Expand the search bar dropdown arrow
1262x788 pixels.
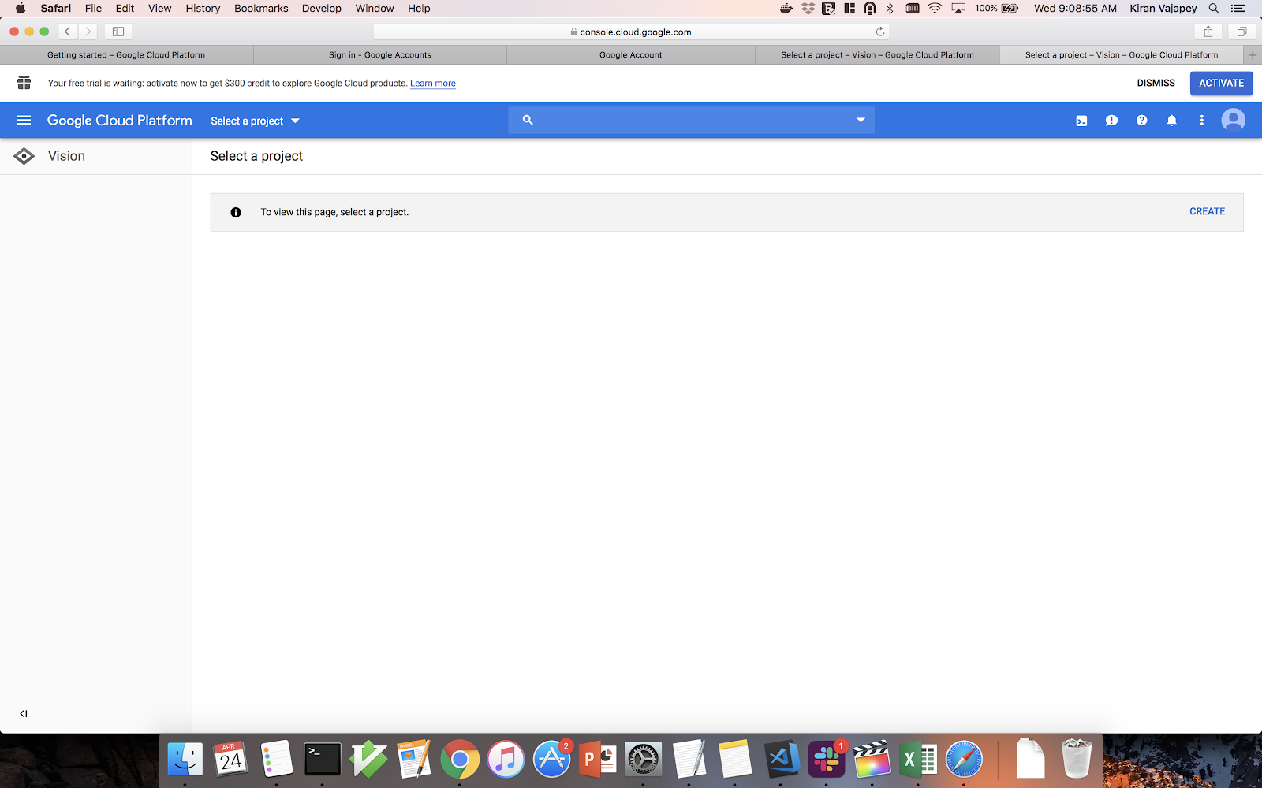coord(861,120)
